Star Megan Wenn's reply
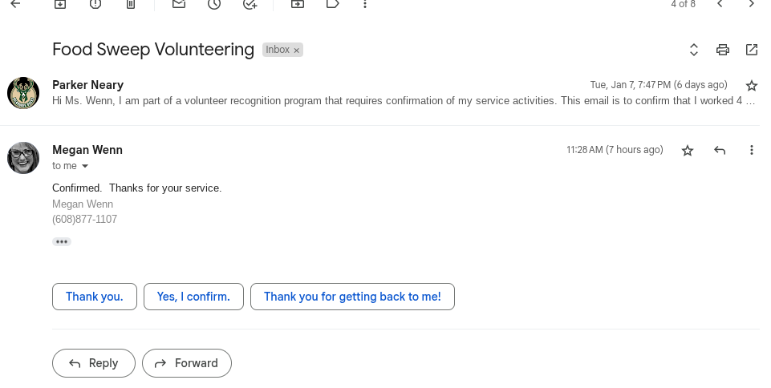Image resolution: width=771 pixels, height=388 pixels. click(688, 150)
